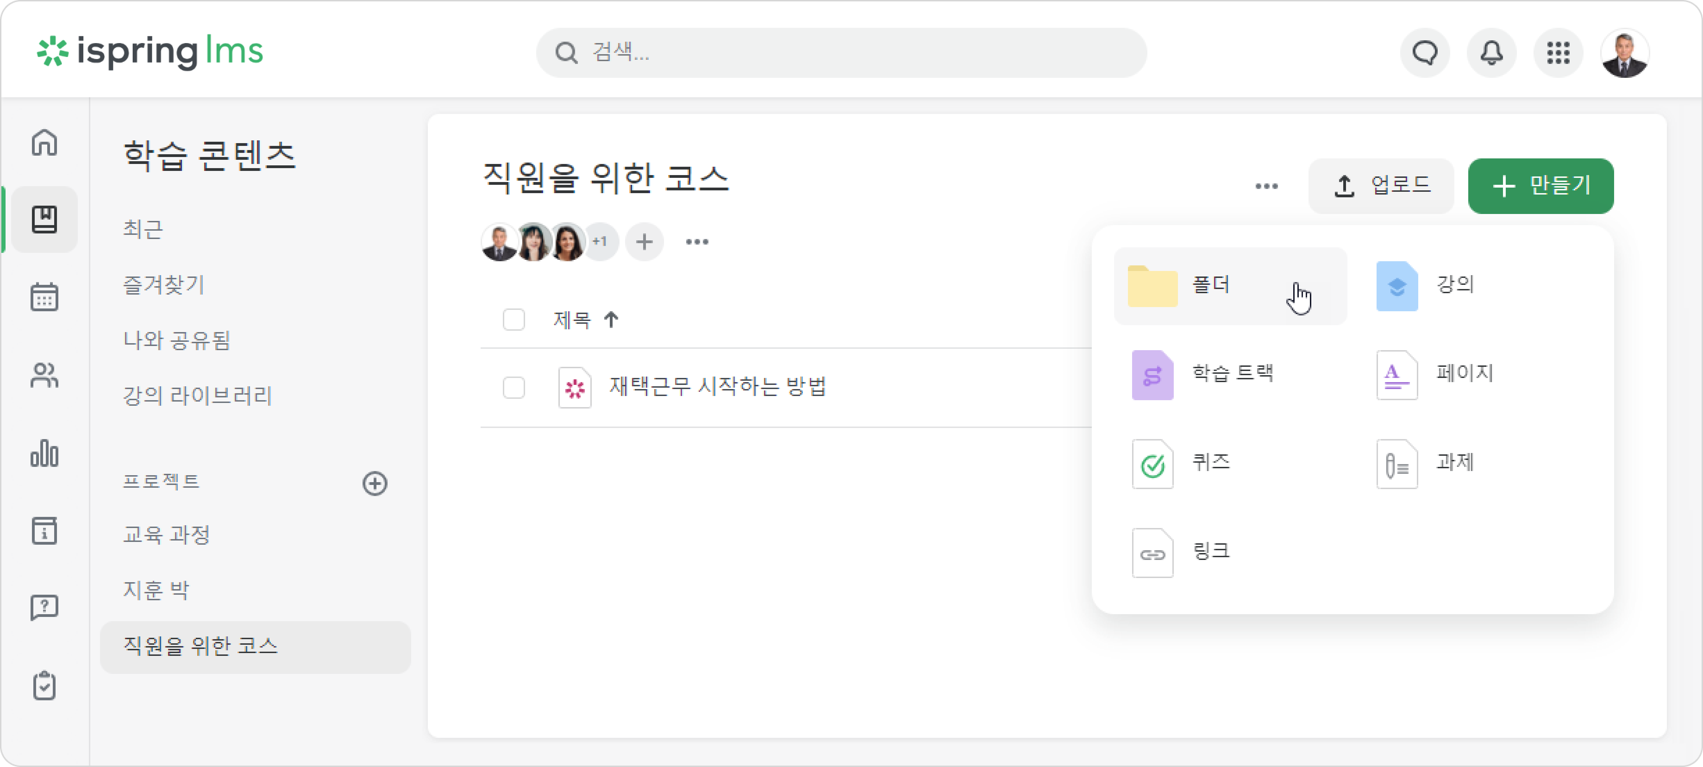Select 폴더 in the create menu
The height and width of the screenshot is (767, 1703).
click(x=1230, y=286)
